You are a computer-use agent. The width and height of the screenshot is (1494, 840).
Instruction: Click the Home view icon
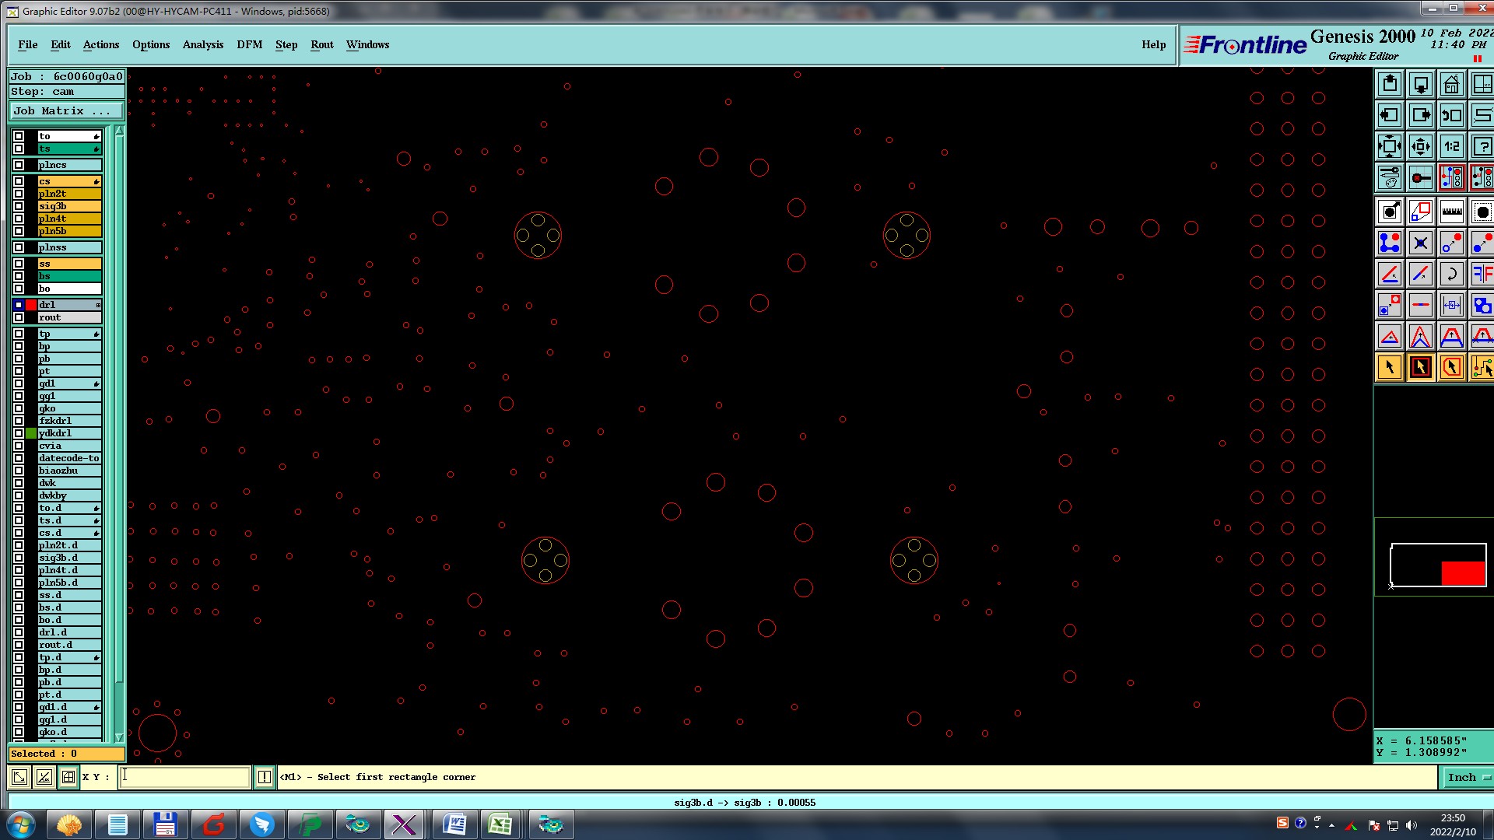1451,84
